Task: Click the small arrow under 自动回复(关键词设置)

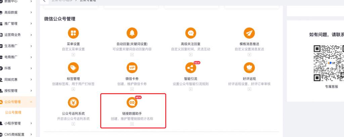Action: [x=132, y=55]
